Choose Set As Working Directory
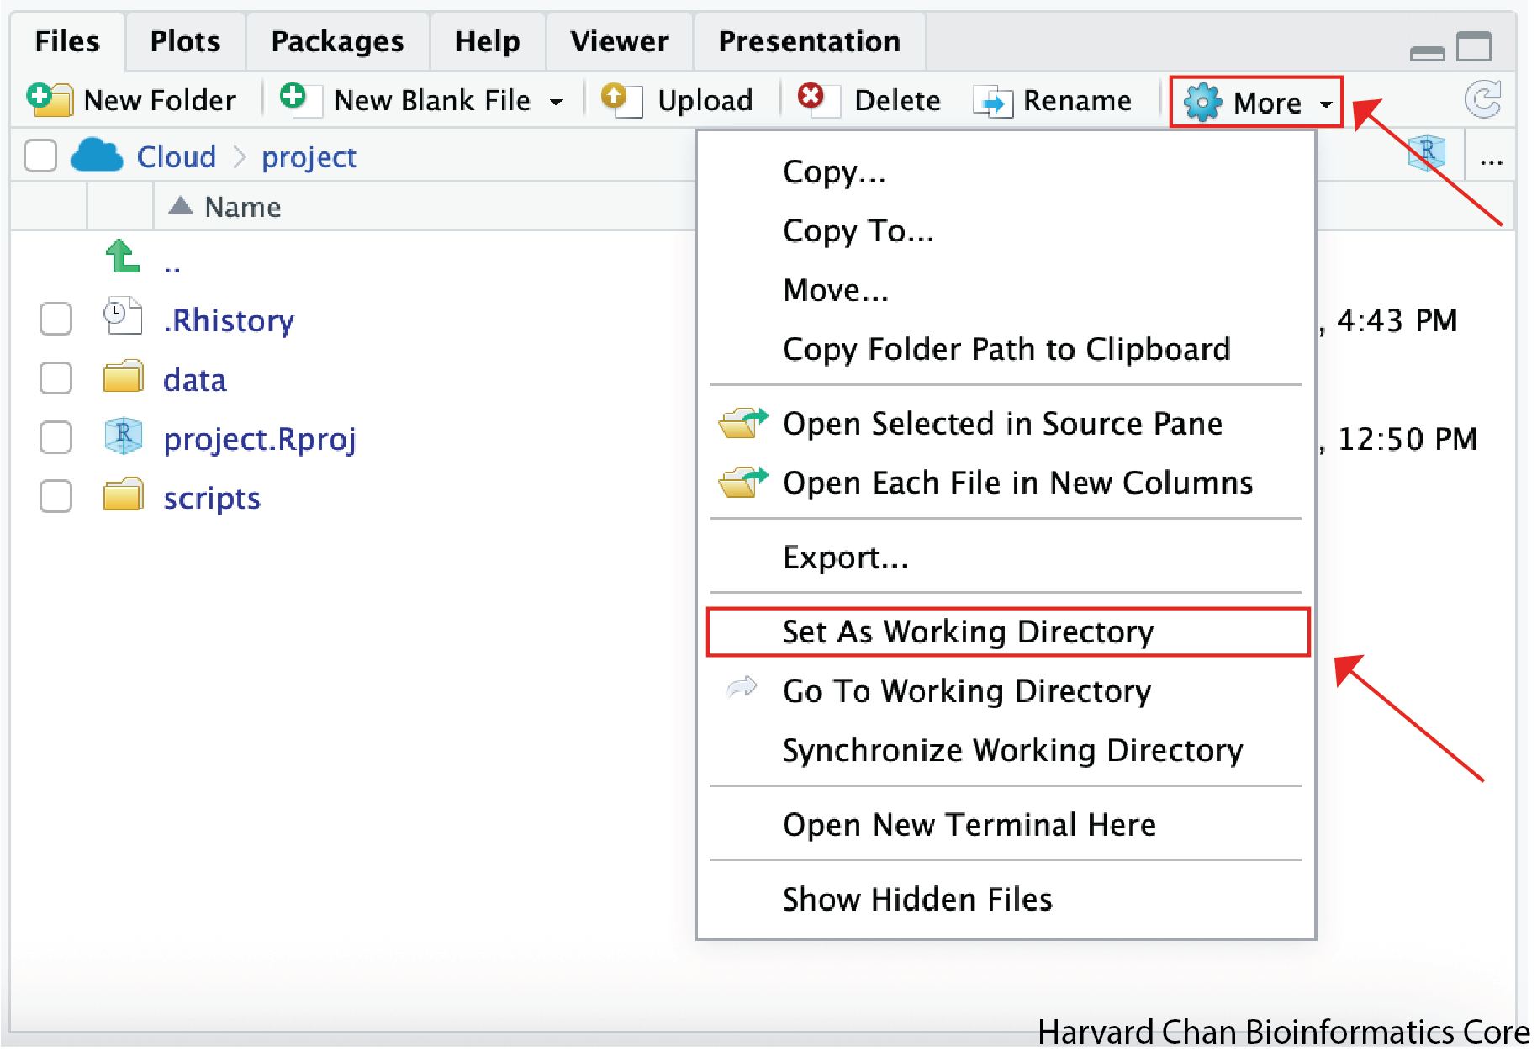This screenshot has width=1537, height=1052. (967, 632)
